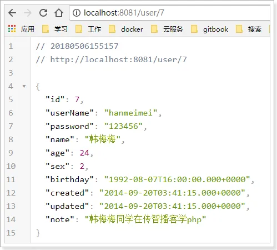Click the birthday timestamp value
This screenshot has height=250, width=277.
(177, 179)
